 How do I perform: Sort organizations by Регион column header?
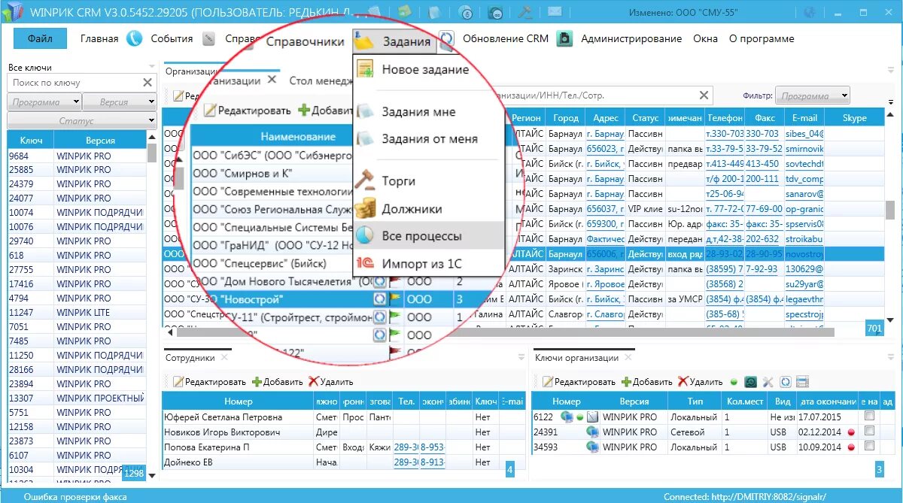[526, 118]
